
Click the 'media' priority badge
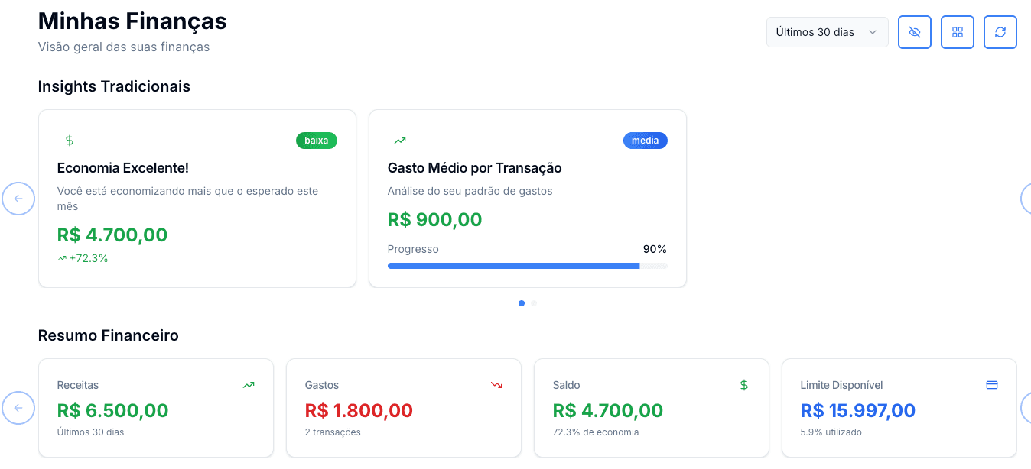[x=645, y=140]
